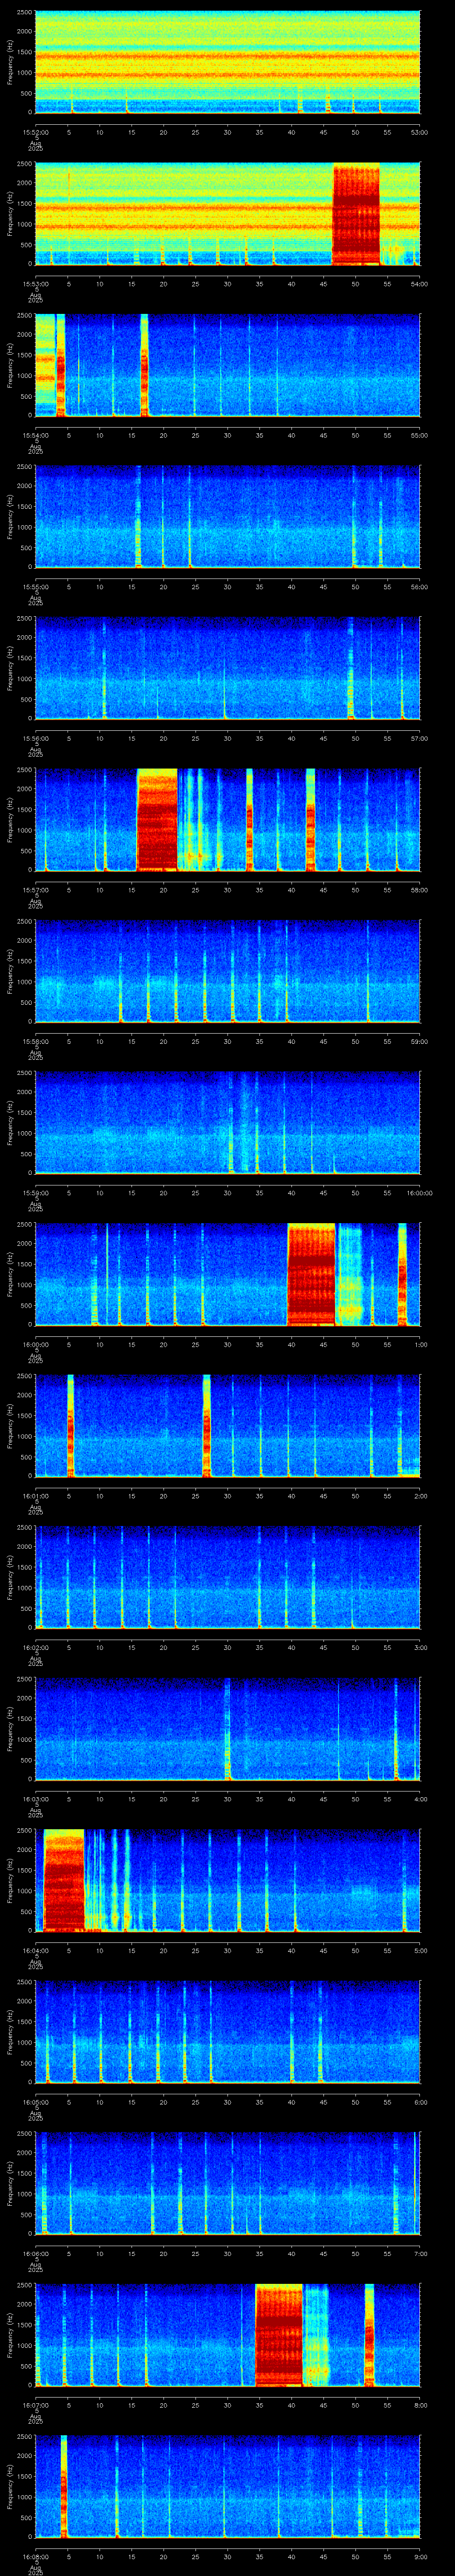This screenshot has width=455, height=2576.
Task: Select the spectrogram panel starting at 15:58:00
Action: tap(227, 972)
